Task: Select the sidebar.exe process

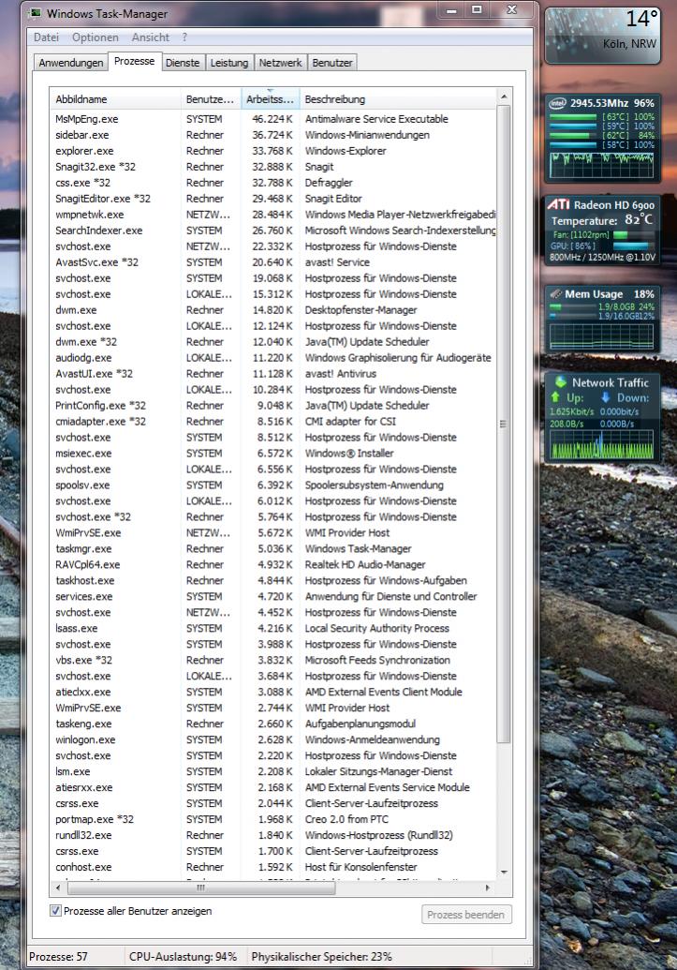Action: 273,135
